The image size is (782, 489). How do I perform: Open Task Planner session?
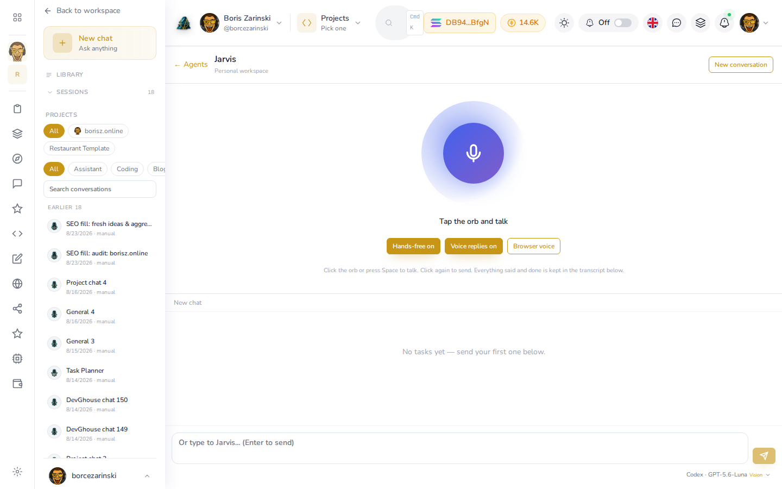coord(100,375)
